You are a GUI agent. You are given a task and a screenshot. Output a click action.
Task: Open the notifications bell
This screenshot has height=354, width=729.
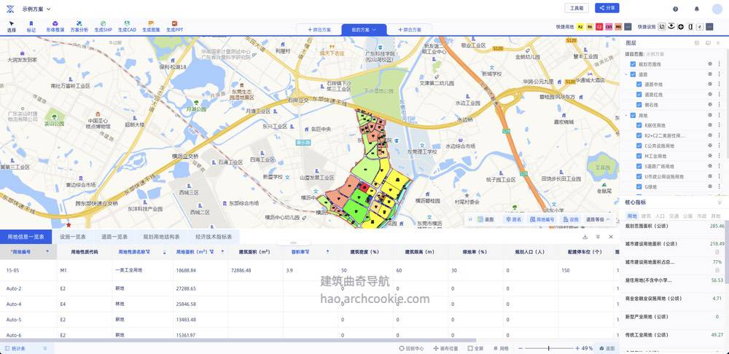coord(696,9)
